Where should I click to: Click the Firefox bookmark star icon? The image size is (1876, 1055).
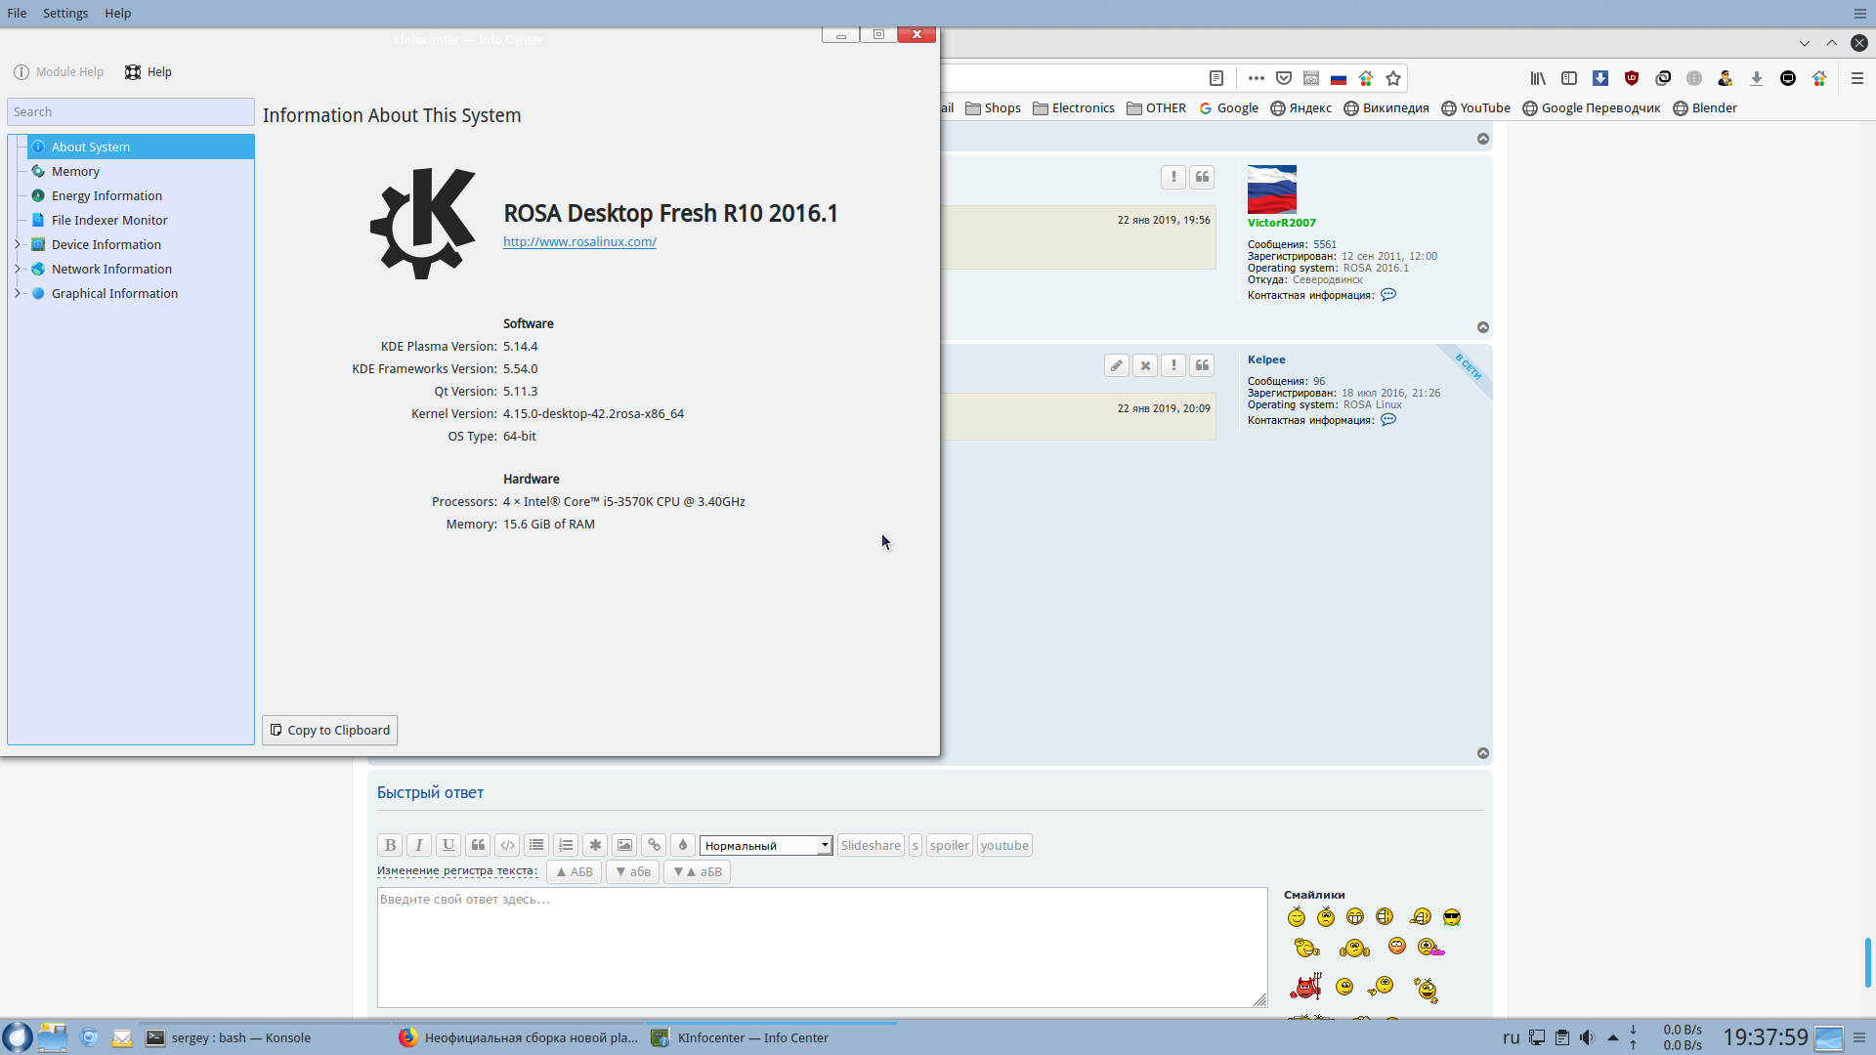click(1393, 78)
